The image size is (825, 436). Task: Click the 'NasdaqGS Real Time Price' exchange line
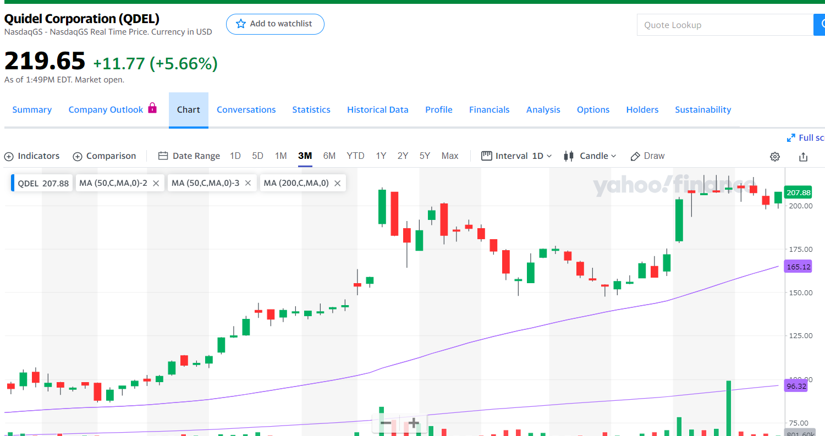pos(108,32)
